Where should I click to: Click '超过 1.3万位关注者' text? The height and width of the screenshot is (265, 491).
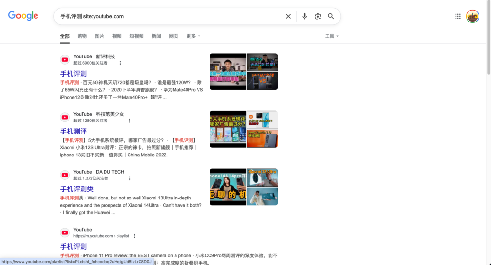[x=91, y=178]
